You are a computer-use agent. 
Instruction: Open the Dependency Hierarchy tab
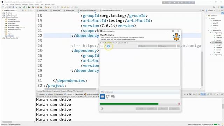click(59, 91)
